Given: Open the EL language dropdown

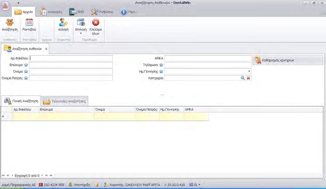Looking at the screenshot, I should click(x=195, y=185).
